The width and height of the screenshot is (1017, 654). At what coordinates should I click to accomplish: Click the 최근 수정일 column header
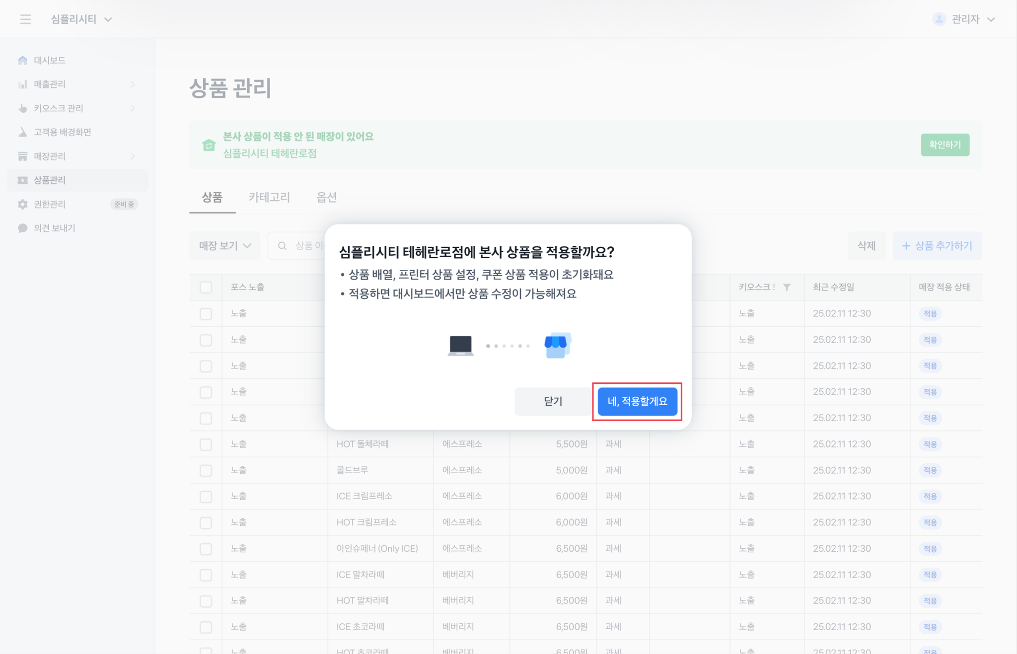(x=833, y=287)
